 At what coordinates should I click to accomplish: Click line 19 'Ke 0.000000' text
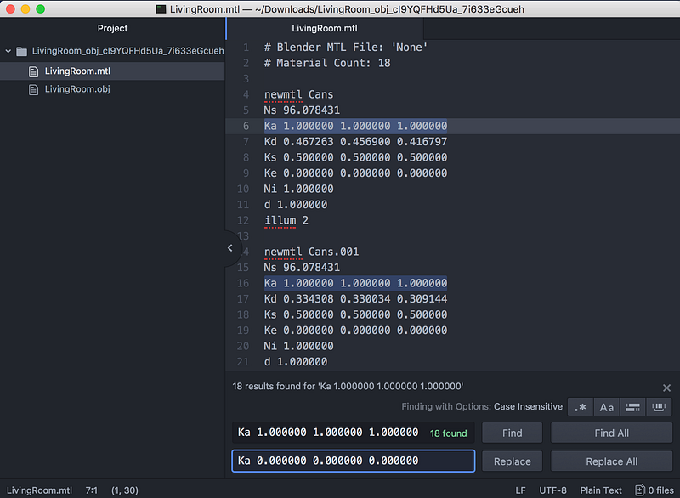coord(355,331)
